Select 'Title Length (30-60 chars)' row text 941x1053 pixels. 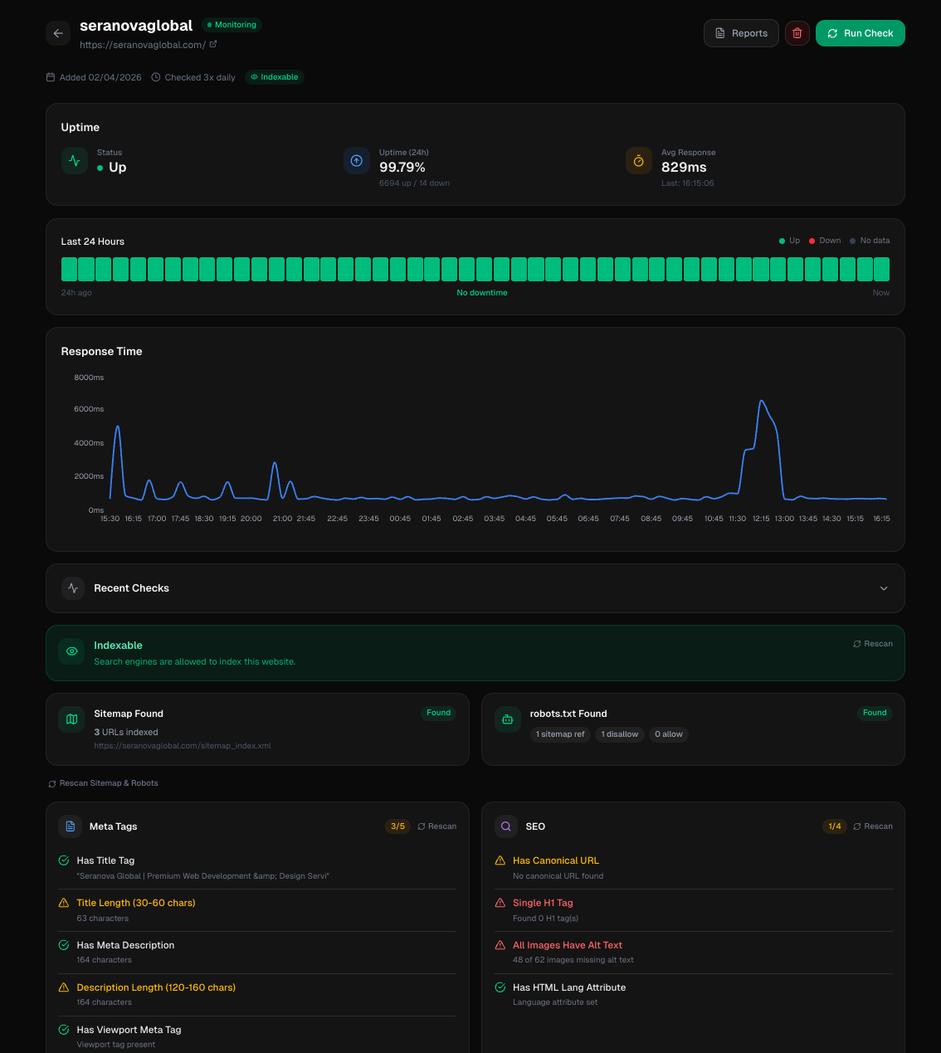click(x=136, y=903)
